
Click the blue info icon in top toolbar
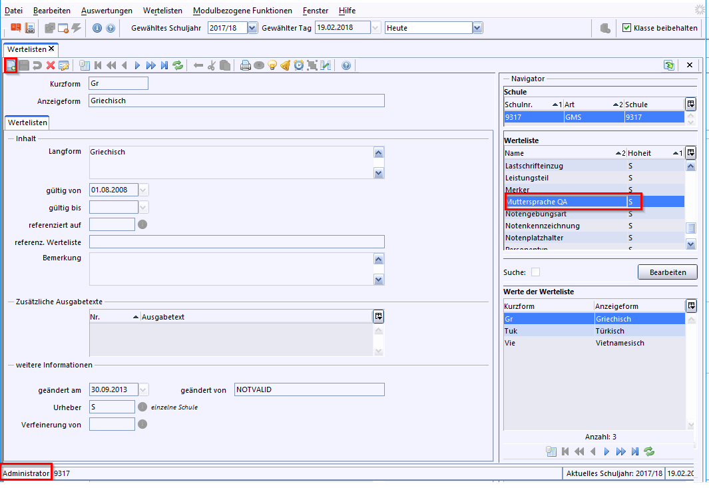point(97,28)
